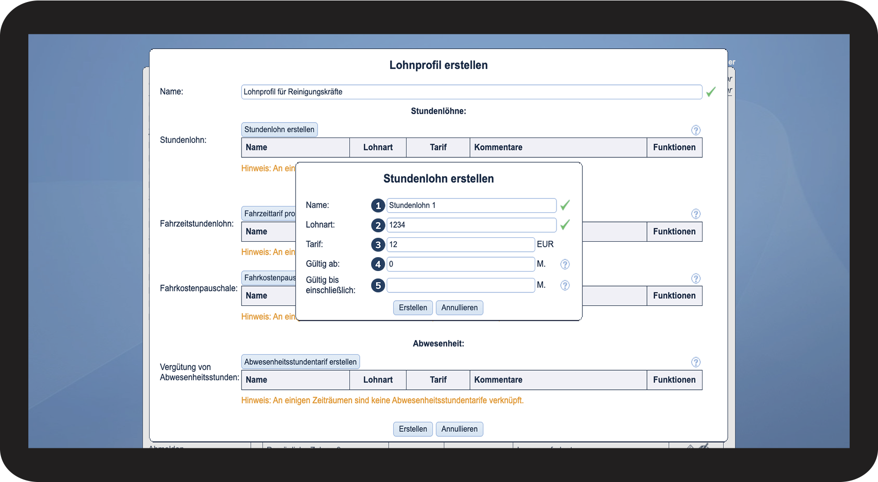Click the Gültig ab input field
Image resolution: width=878 pixels, height=482 pixels.
460,264
